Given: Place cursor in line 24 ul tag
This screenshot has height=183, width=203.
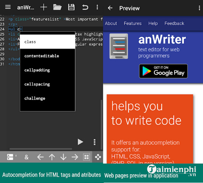Looking at the screenshot, I should [15, 29].
